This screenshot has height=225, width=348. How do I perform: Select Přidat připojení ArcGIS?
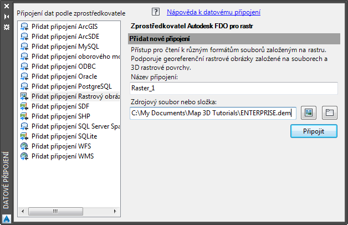click(65, 27)
